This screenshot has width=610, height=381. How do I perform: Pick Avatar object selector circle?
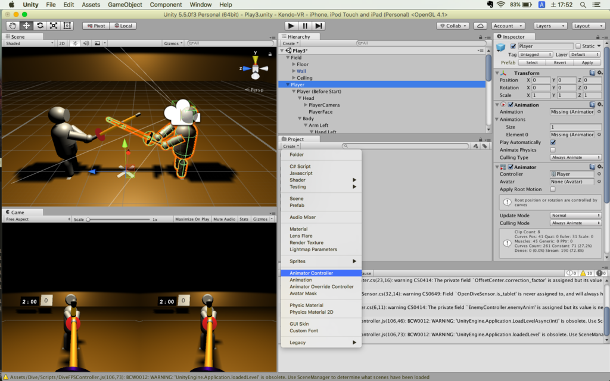pyautogui.click(x=599, y=182)
